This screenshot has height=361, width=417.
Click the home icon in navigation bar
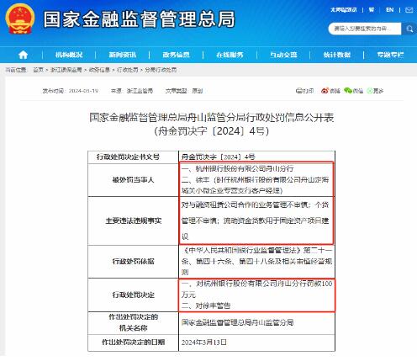click(23, 55)
